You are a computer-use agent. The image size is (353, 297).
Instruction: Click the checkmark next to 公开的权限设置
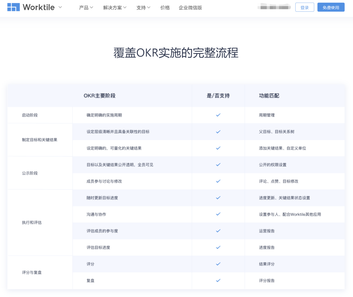218,165
